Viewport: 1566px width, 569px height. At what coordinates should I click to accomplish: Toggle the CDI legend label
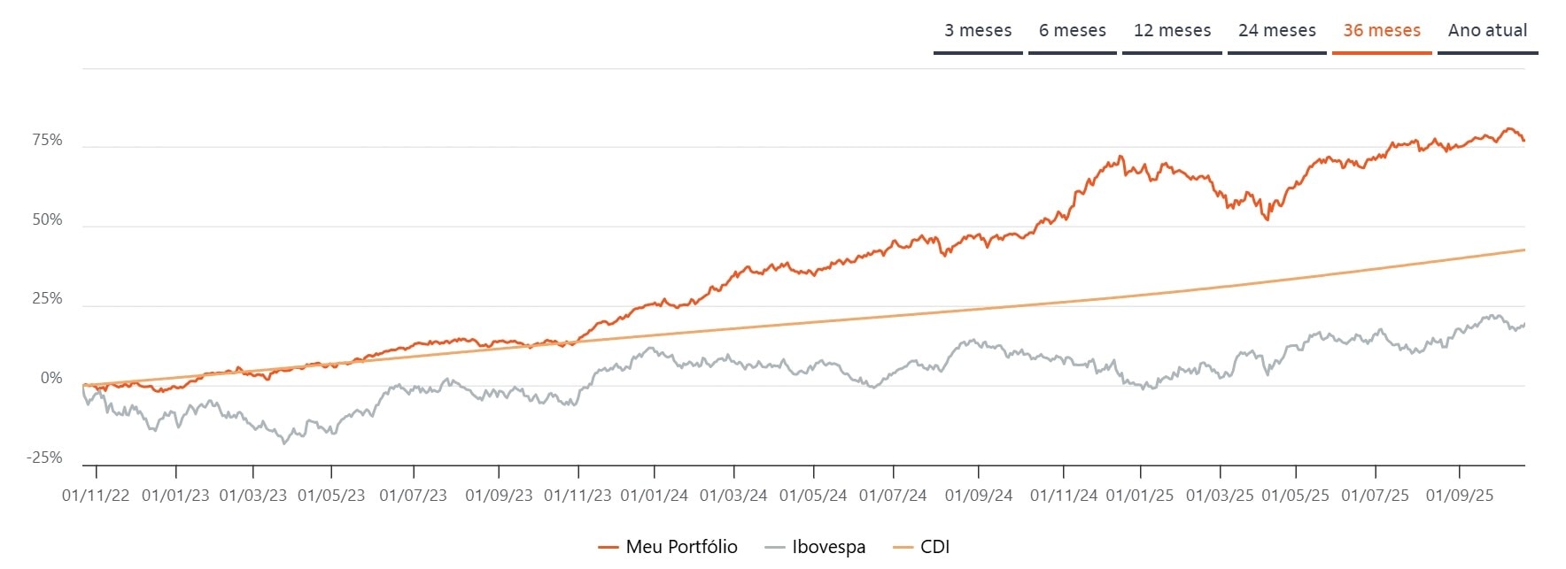(934, 547)
